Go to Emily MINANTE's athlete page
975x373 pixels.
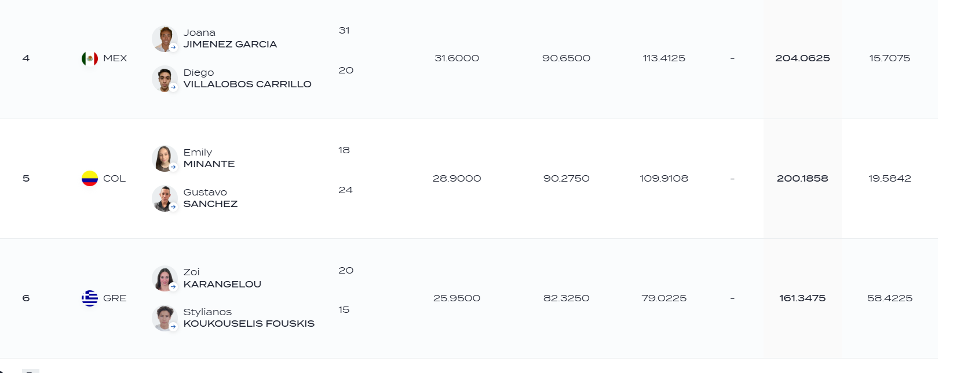coord(209,158)
